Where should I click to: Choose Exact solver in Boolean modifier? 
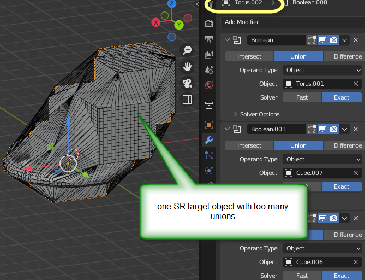pyautogui.click(x=342, y=97)
